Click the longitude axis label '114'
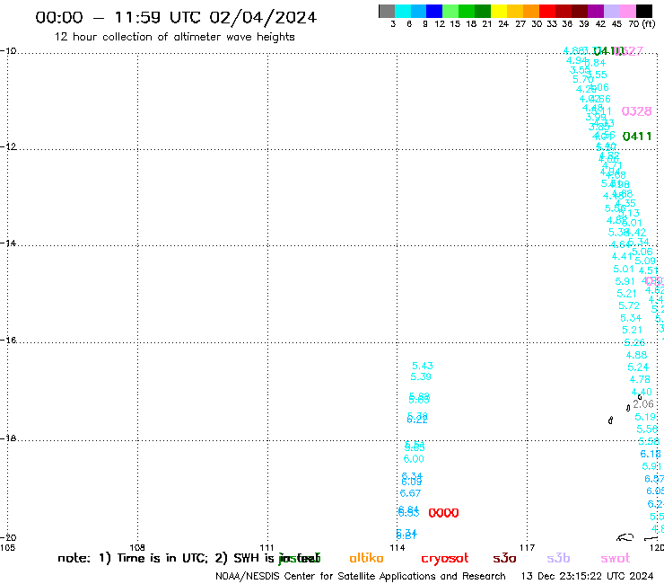 pos(398,547)
